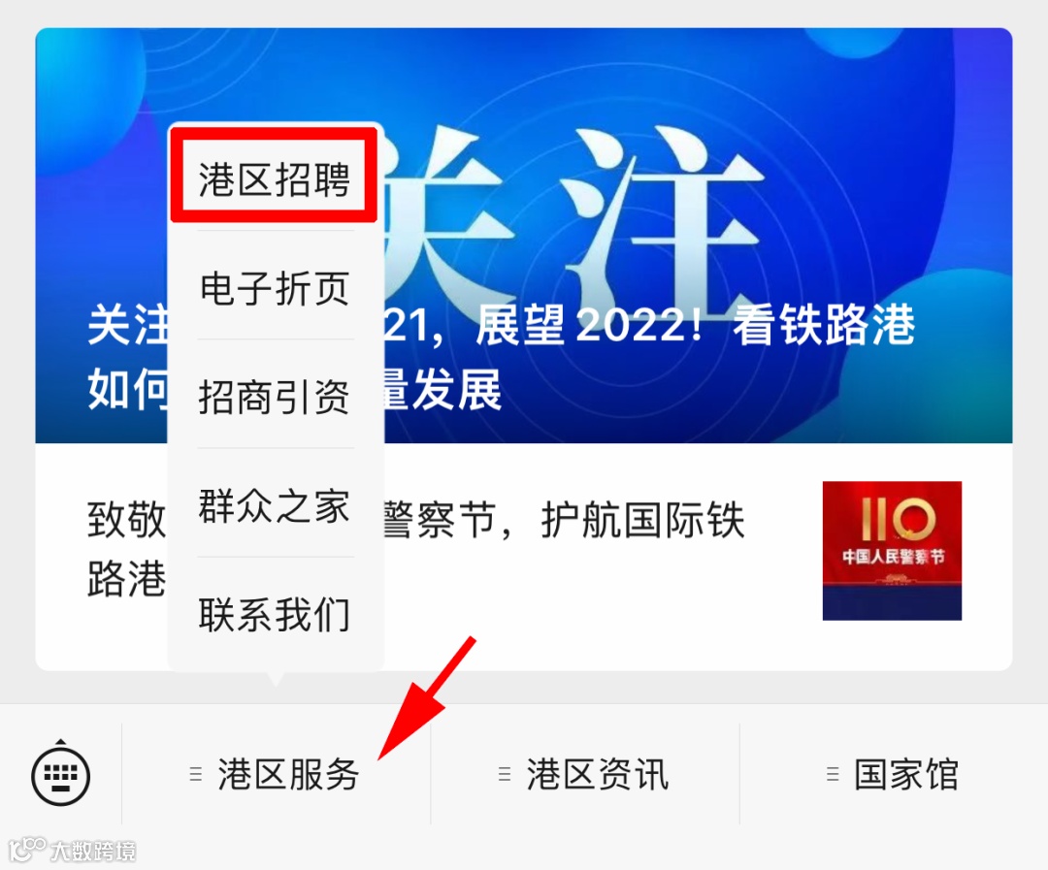This screenshot has width=1048, height=870.
Task: Tap menu lines icon beside 港区服务
Action: tap(196, 774)
